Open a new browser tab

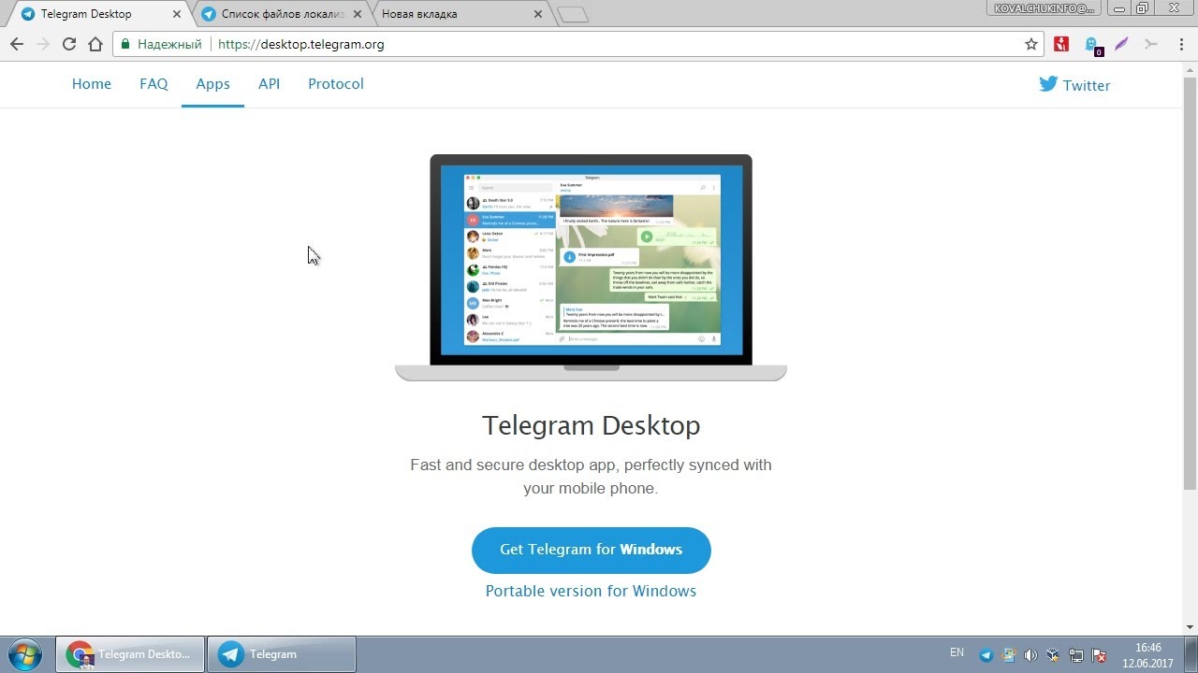pyautogui.click(x=573, y=14)
